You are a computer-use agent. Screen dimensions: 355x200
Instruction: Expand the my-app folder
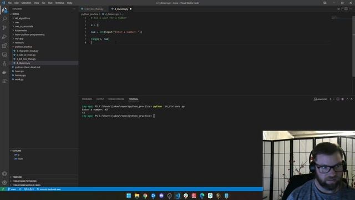pos(19,38)
